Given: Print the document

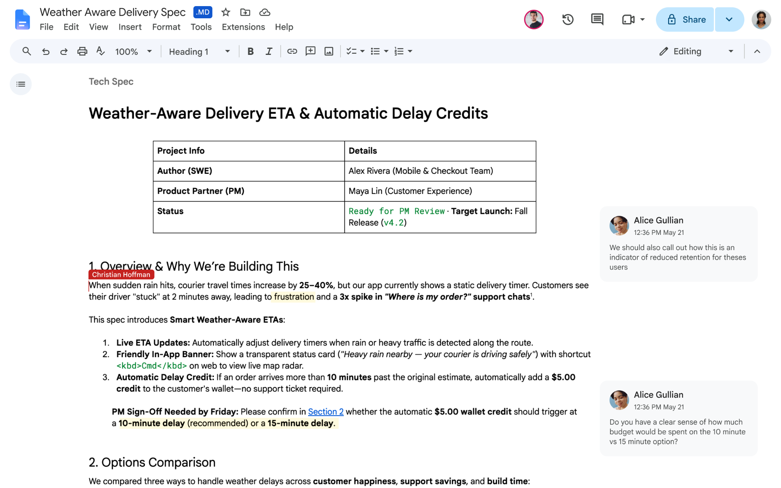Looking at the screenshot, I should tap(82, 51).
